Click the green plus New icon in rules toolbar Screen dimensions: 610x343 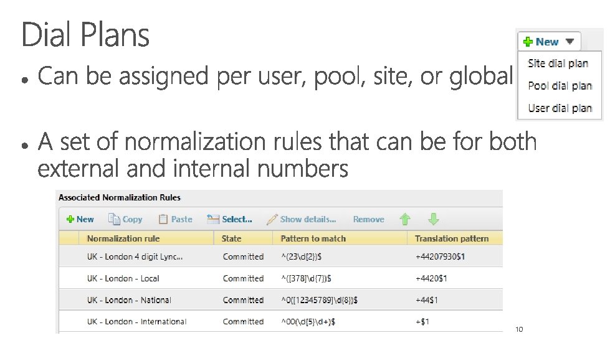(70, 219)
